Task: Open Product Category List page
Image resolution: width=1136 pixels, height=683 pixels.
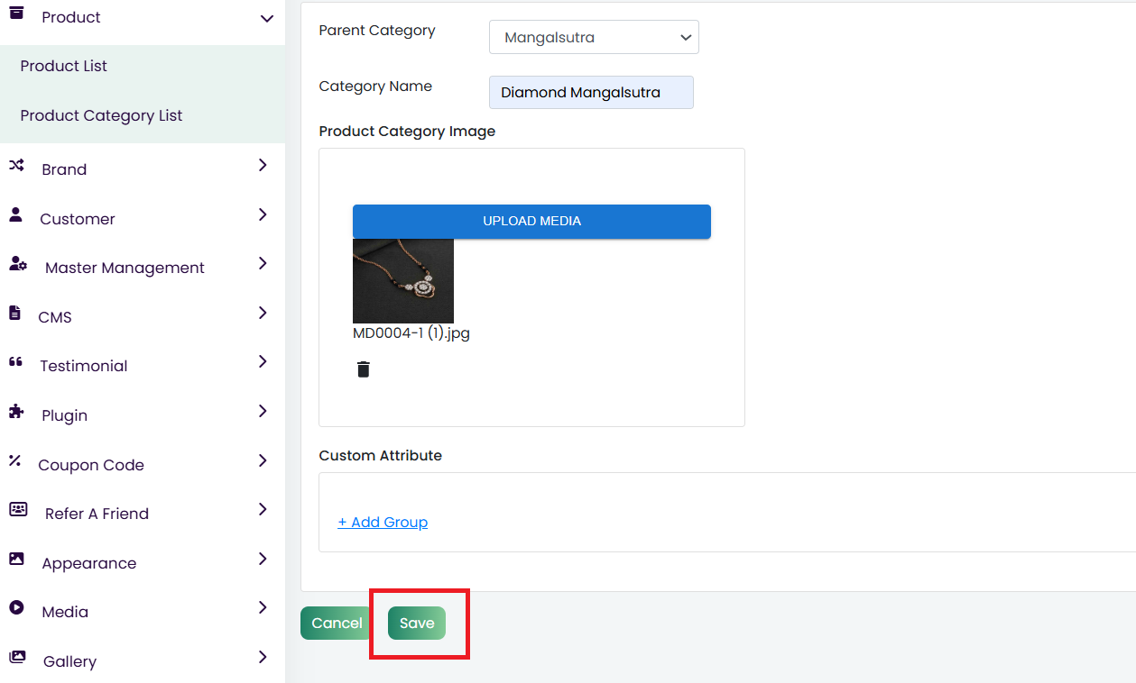Action: [101, 116]
